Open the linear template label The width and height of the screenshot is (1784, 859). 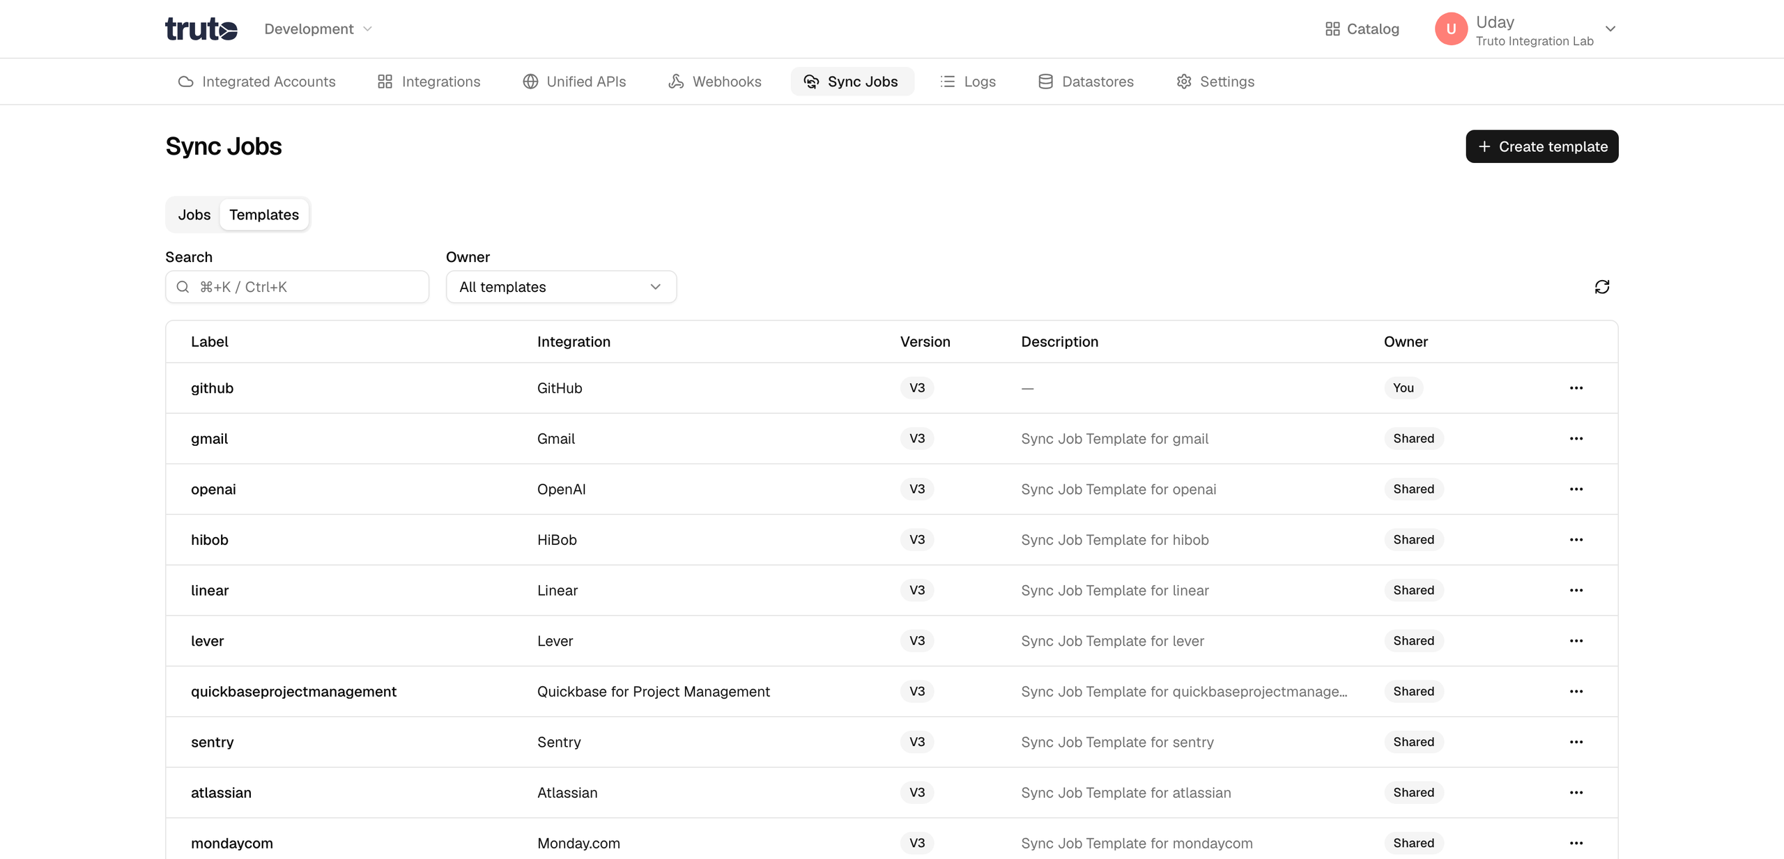click(210, 590)
